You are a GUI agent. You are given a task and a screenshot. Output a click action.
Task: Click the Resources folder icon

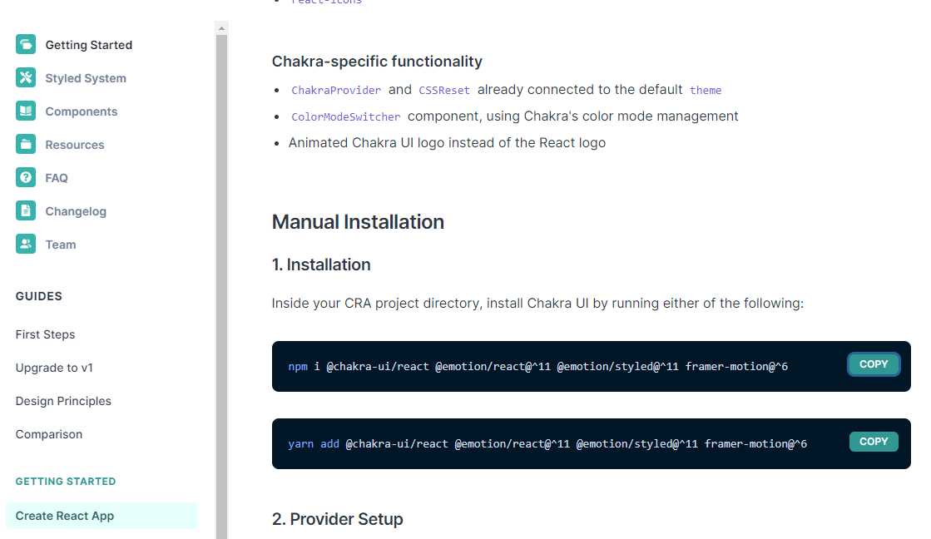tap(26, 144)
